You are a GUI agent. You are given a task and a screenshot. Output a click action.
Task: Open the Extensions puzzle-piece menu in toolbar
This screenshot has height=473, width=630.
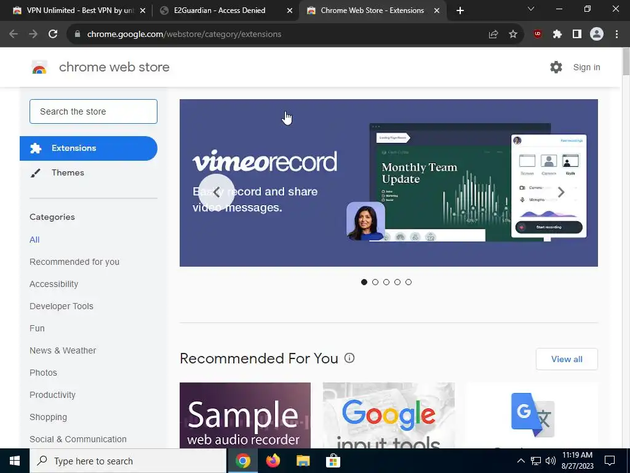(557, 34)
